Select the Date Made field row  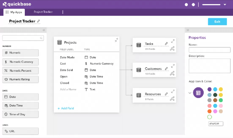(x=87, y=57)
